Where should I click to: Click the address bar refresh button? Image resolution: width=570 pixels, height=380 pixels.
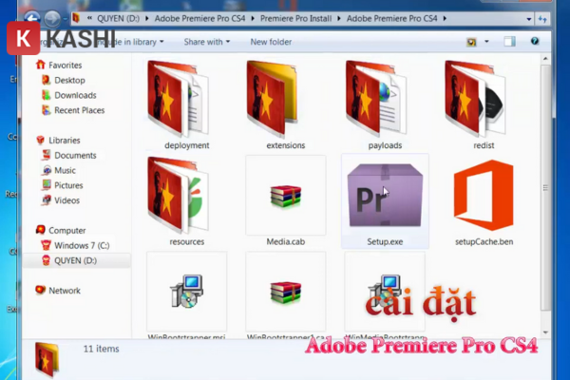click(x=542, y=19)
